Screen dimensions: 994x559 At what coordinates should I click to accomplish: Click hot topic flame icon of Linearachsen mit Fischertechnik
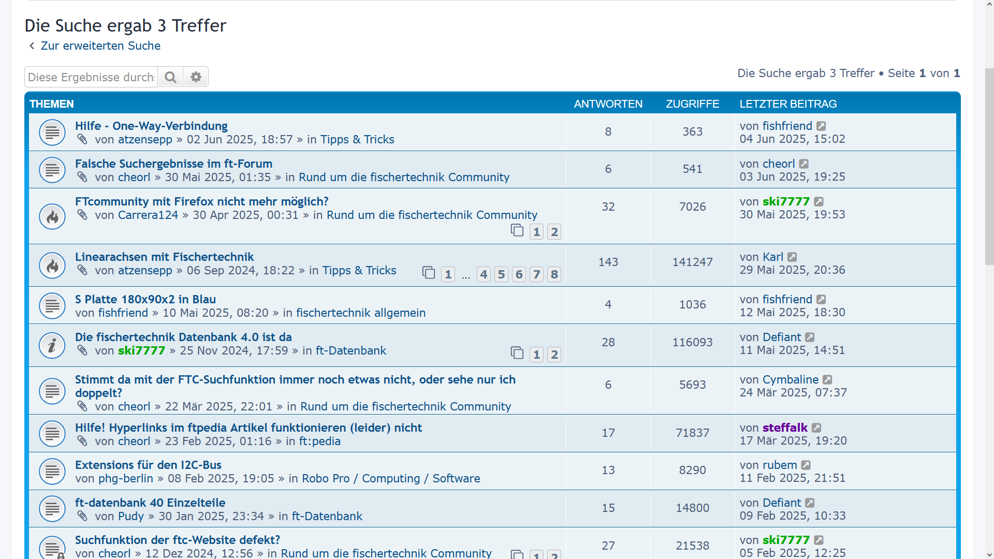tap(52, 266)
